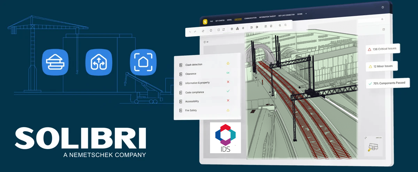Click the Information & property rule label
Screen dimensions: 418x172
coord(197,83)
